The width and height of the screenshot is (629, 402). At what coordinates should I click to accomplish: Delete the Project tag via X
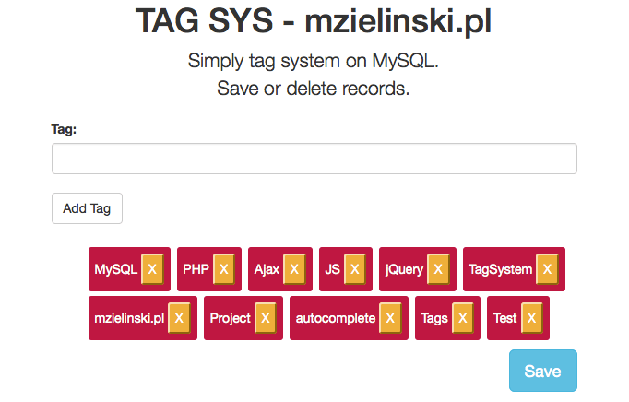[x=266, y=318]
